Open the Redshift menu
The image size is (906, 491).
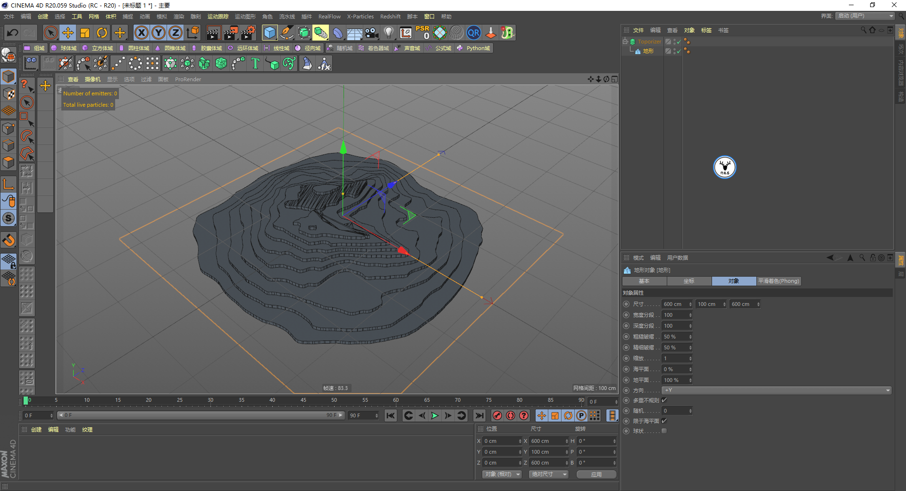tap(390, 17)
